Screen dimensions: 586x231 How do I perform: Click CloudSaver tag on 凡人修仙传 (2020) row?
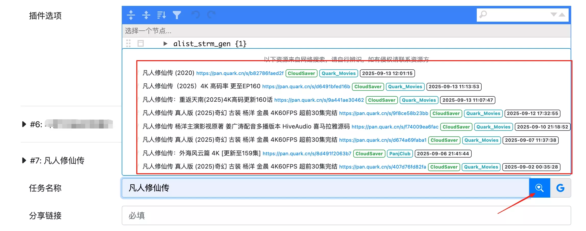[302, 73]
